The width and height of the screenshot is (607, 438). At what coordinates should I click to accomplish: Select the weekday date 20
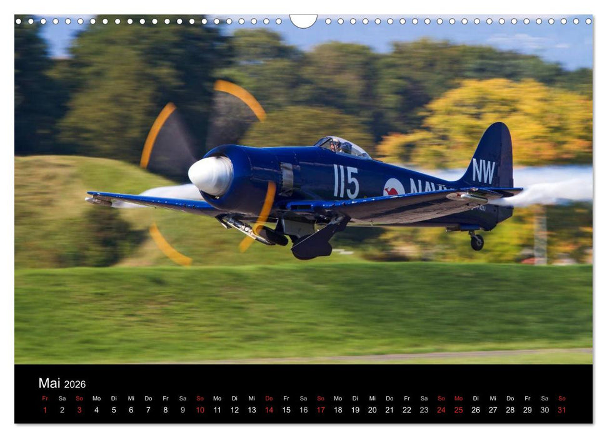[373, 409]
